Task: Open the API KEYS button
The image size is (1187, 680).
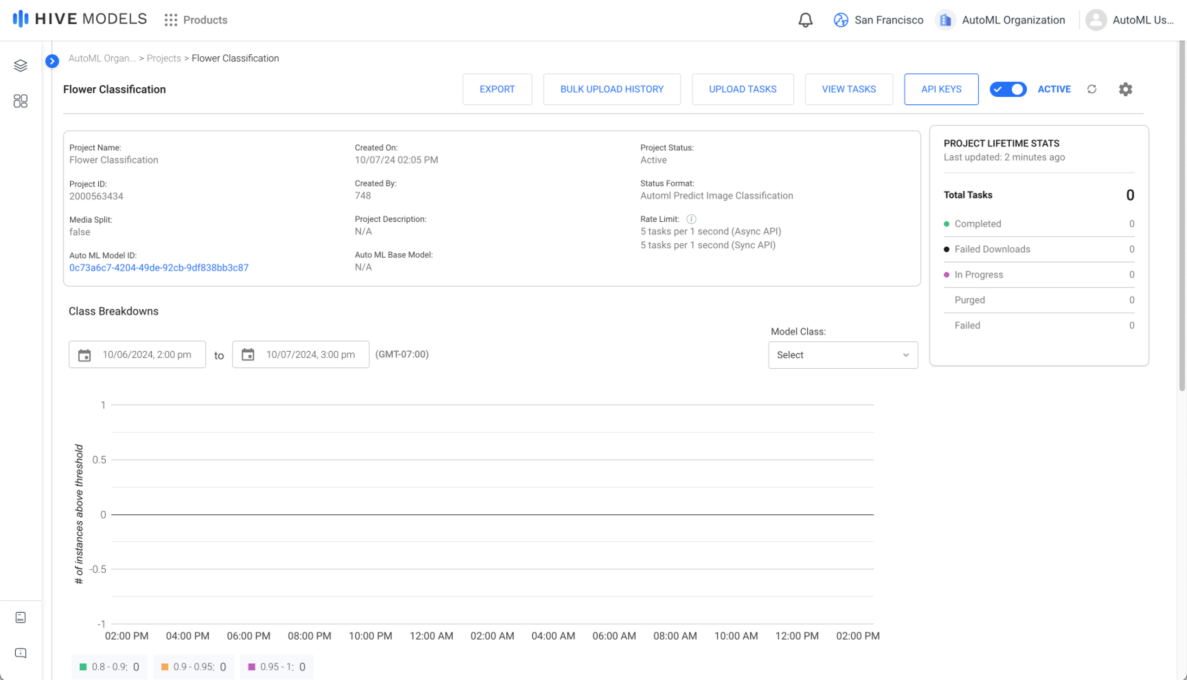Action: point(941,89)
